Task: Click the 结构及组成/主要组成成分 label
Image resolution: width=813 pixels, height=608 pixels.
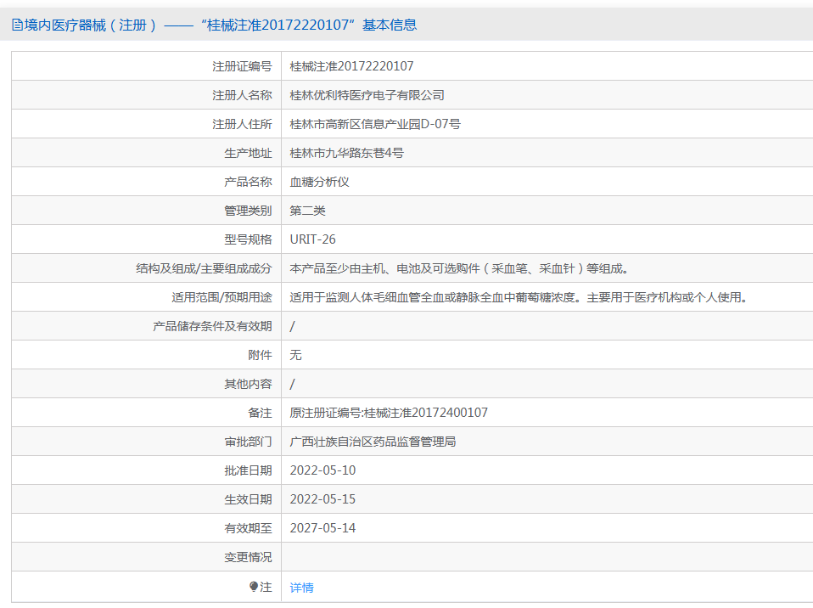Action: coord(204,268)
